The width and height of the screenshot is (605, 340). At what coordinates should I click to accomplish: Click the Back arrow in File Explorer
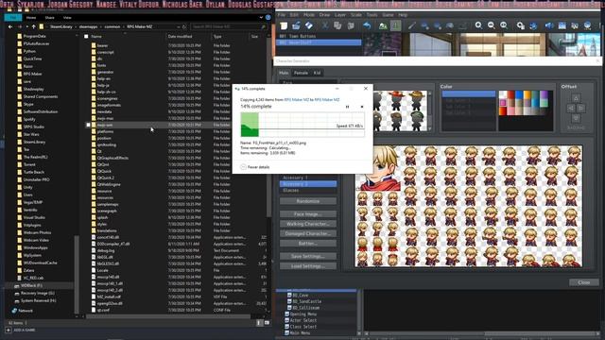tap(10, 26)
